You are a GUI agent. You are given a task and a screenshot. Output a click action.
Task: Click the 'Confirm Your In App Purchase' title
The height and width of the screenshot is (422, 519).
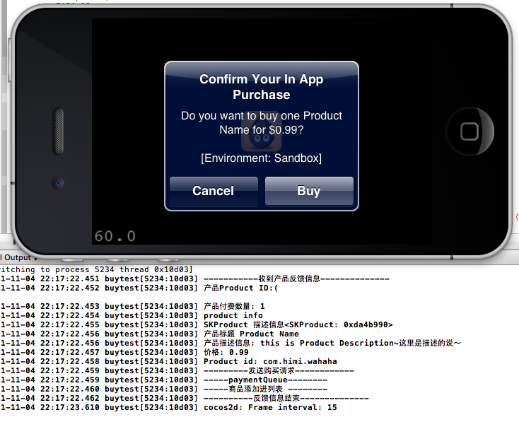pyautogui.click(x=262, y=87)
